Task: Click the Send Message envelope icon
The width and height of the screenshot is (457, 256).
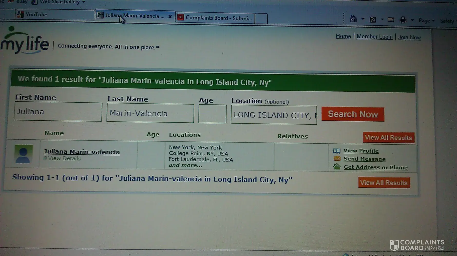Action: pos(337,159)
